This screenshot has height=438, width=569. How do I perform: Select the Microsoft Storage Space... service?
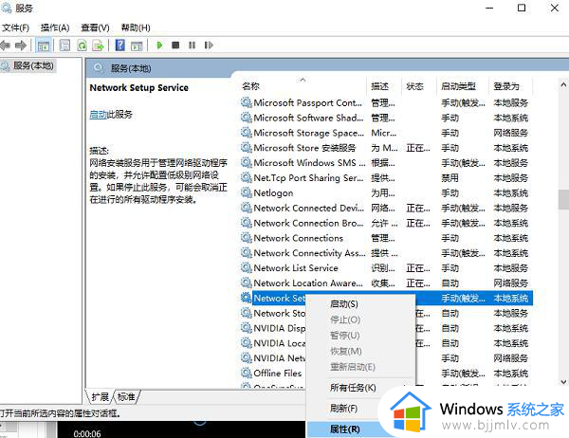387,133
